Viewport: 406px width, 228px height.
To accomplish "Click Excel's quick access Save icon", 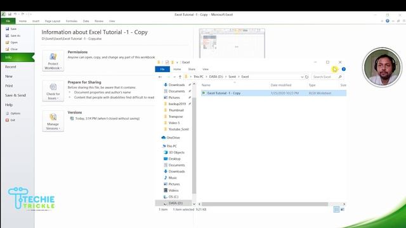I will click(x=10, y=14).
